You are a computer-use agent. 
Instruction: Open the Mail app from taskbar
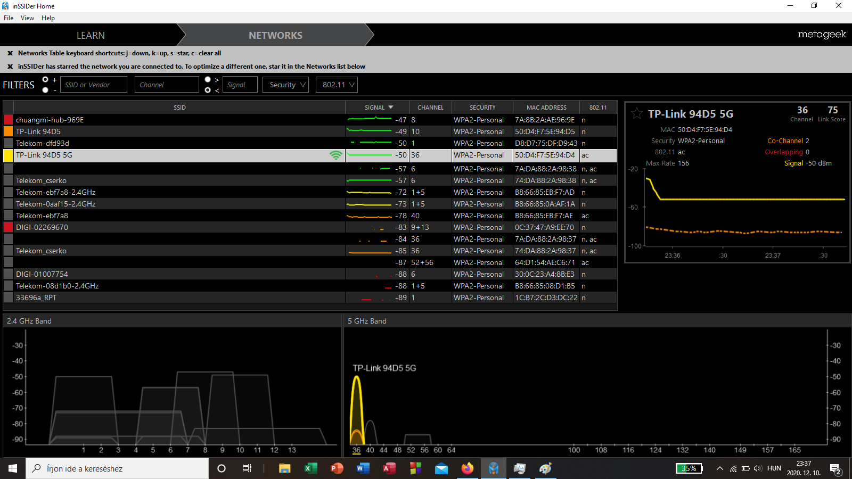coord(441,468)
